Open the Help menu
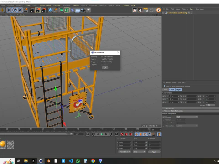 pos(133,5)
